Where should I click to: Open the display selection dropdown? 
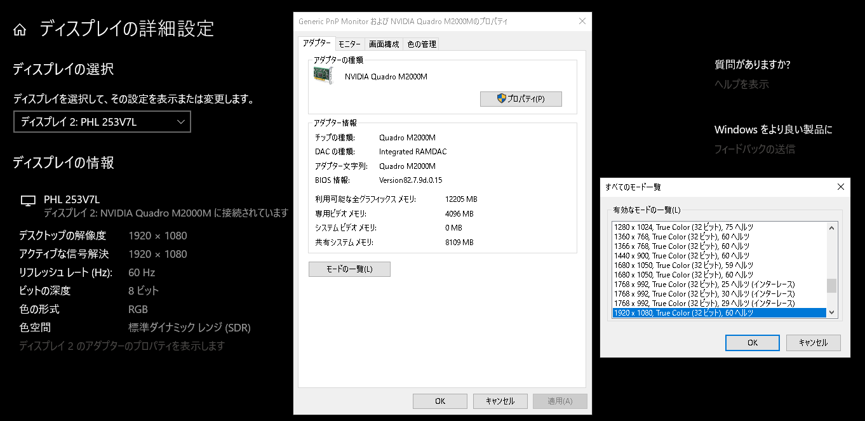[102, 122]
